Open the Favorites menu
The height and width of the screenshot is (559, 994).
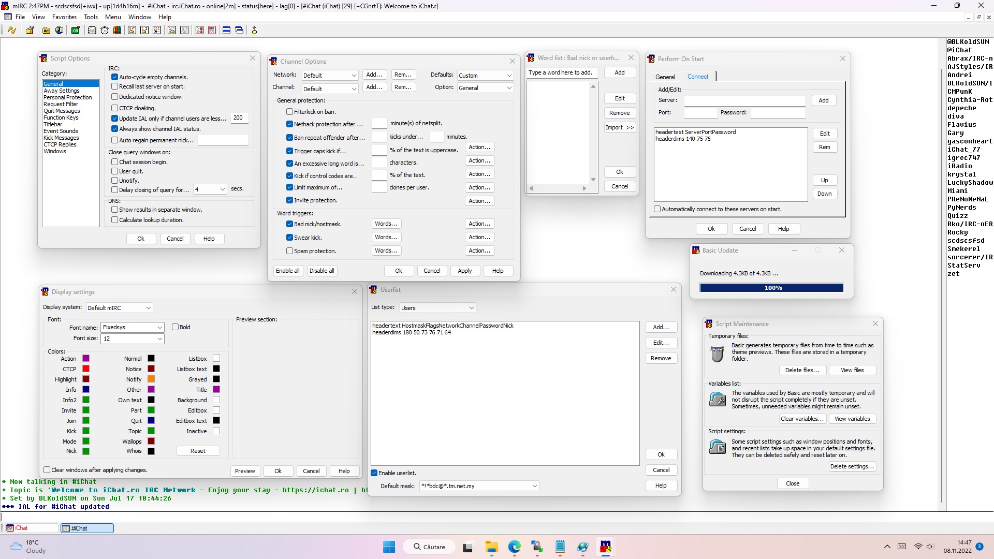click(64, 17)
